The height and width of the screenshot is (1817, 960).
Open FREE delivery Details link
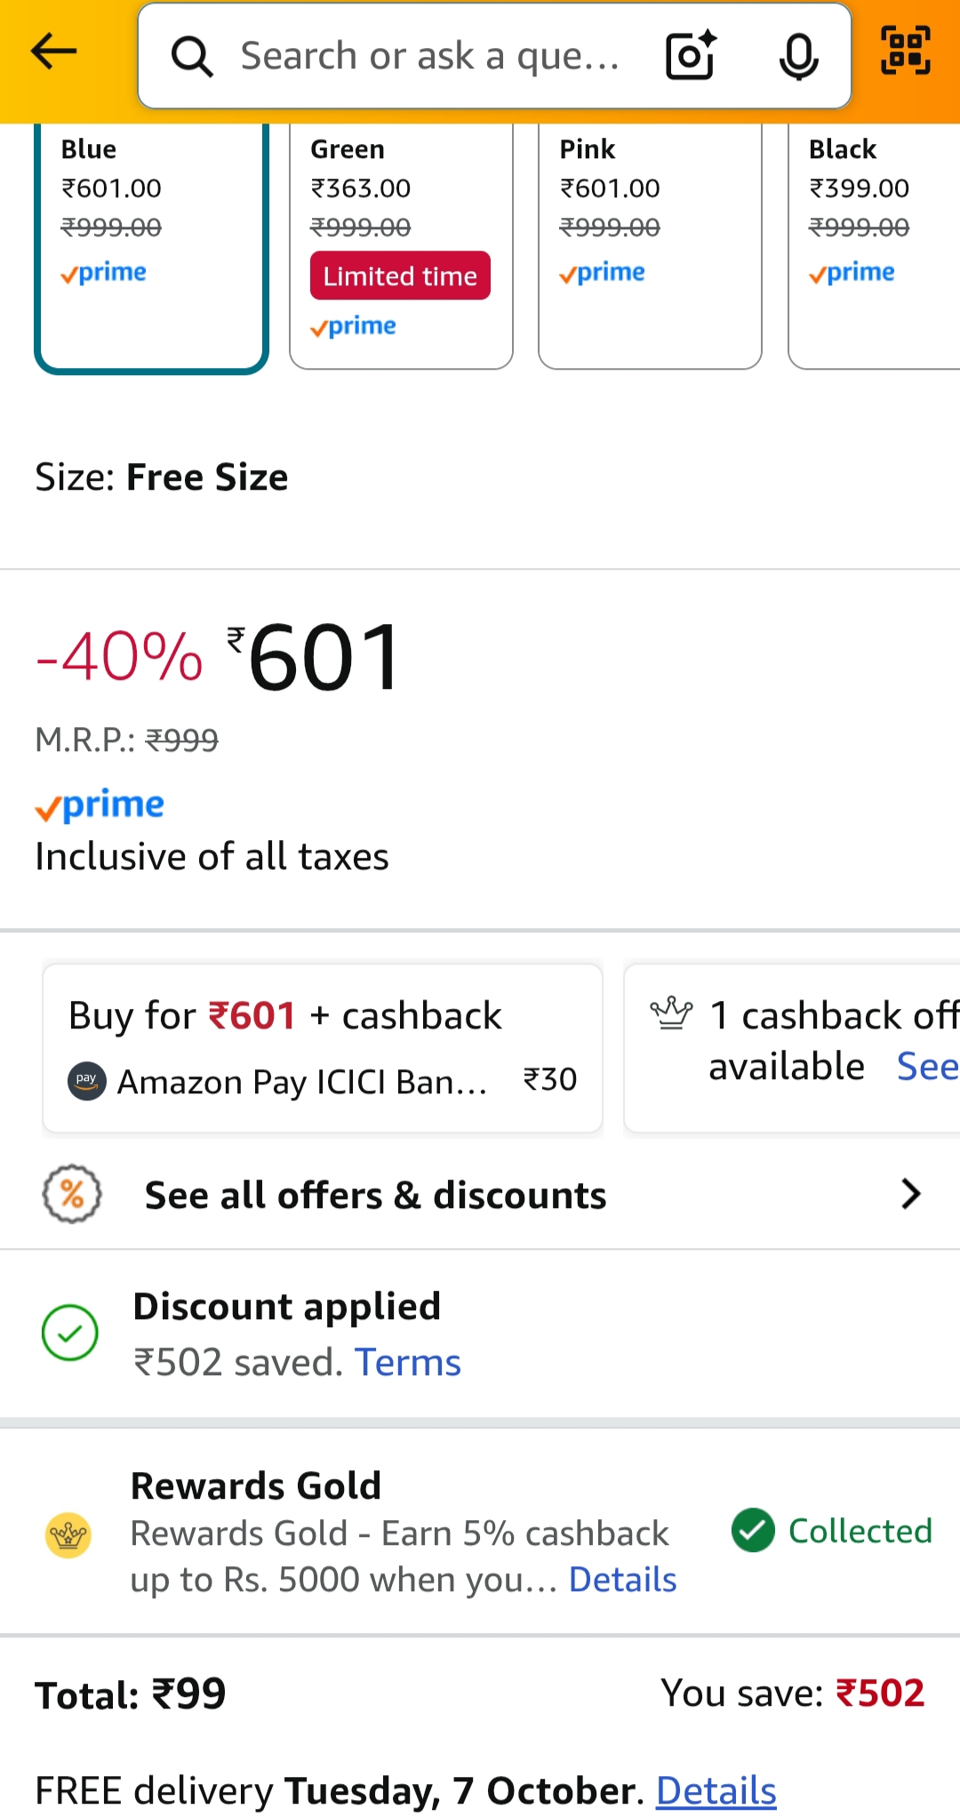pyautogui.click(x=716, y=1791)
